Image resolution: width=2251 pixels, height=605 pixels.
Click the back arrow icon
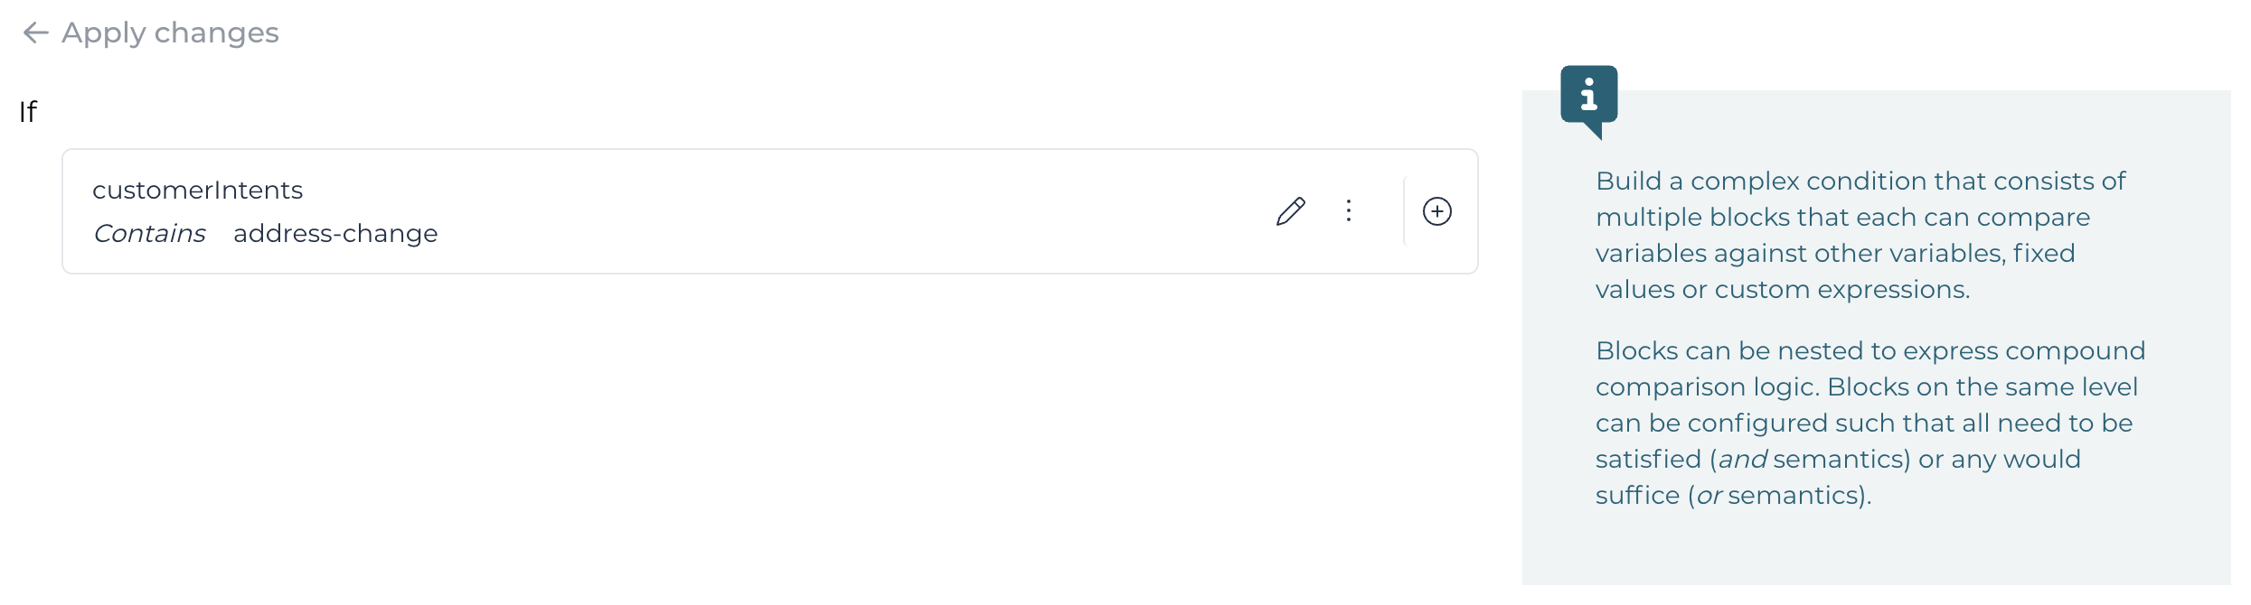coord(35,33)
